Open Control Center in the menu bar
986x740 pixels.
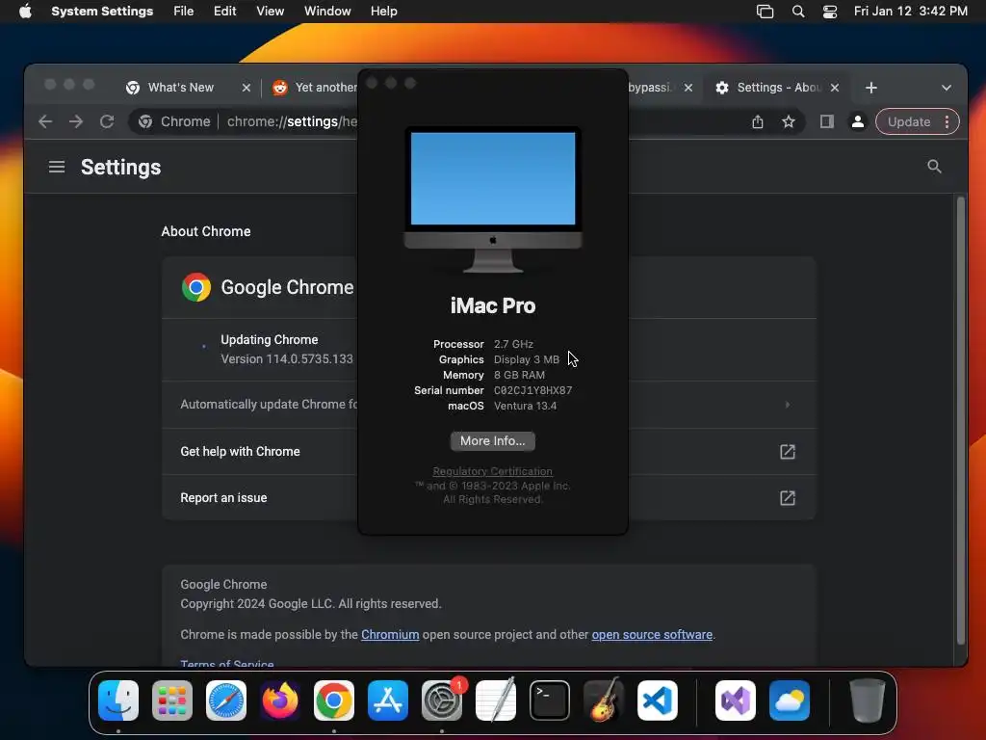point(830,12)
